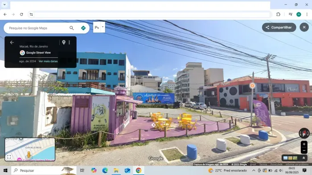
Task: Click the Ver mais datas link
Action: point(48,61)
